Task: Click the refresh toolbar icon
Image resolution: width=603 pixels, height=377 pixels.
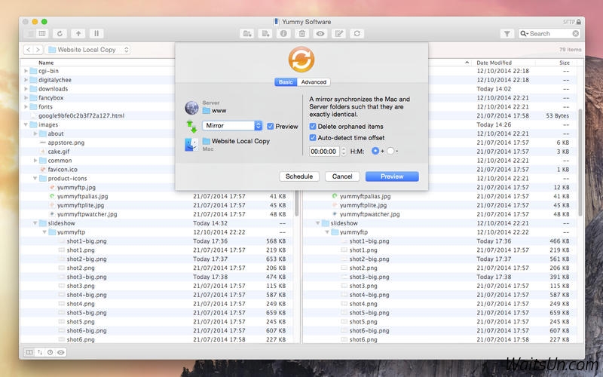Action: 59,34
